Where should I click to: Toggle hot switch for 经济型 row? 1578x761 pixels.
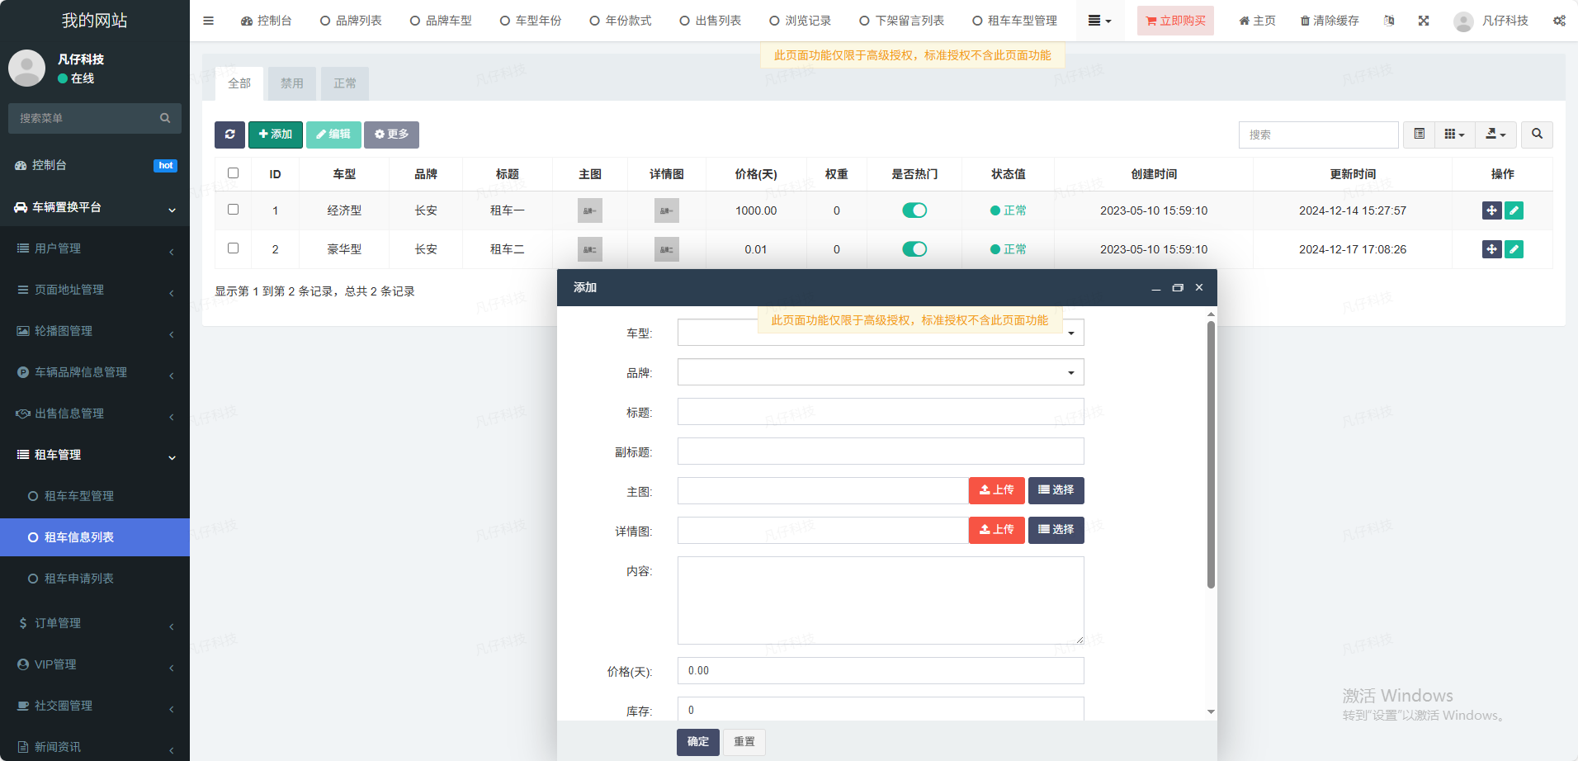[x=914, y=210]
